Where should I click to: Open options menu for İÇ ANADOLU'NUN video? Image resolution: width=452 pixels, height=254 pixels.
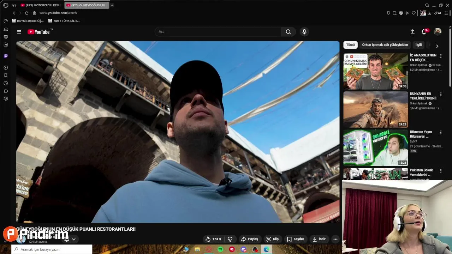pos(441,56)
